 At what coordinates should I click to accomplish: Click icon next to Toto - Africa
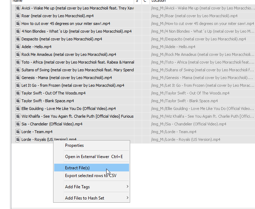[18, 62]
